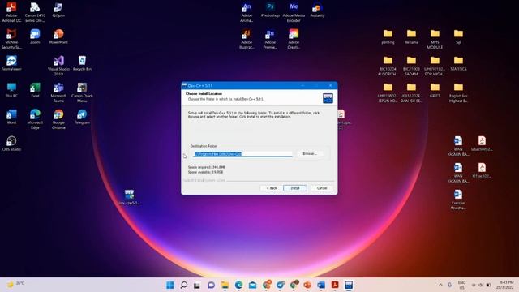Select the GRIT folder

click(435, 90)
